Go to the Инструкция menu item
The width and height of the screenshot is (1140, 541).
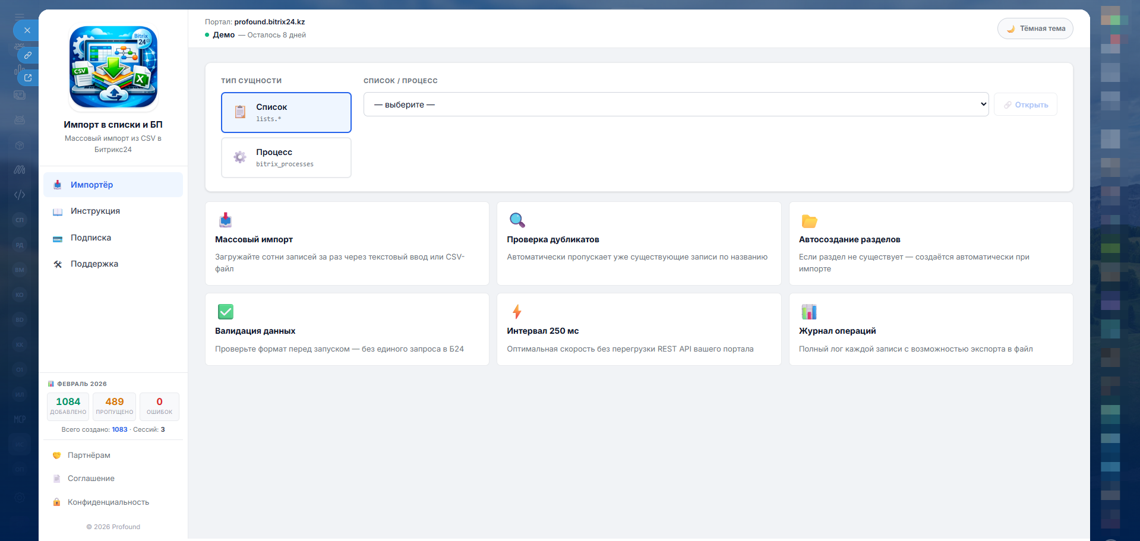coord(95,211)
